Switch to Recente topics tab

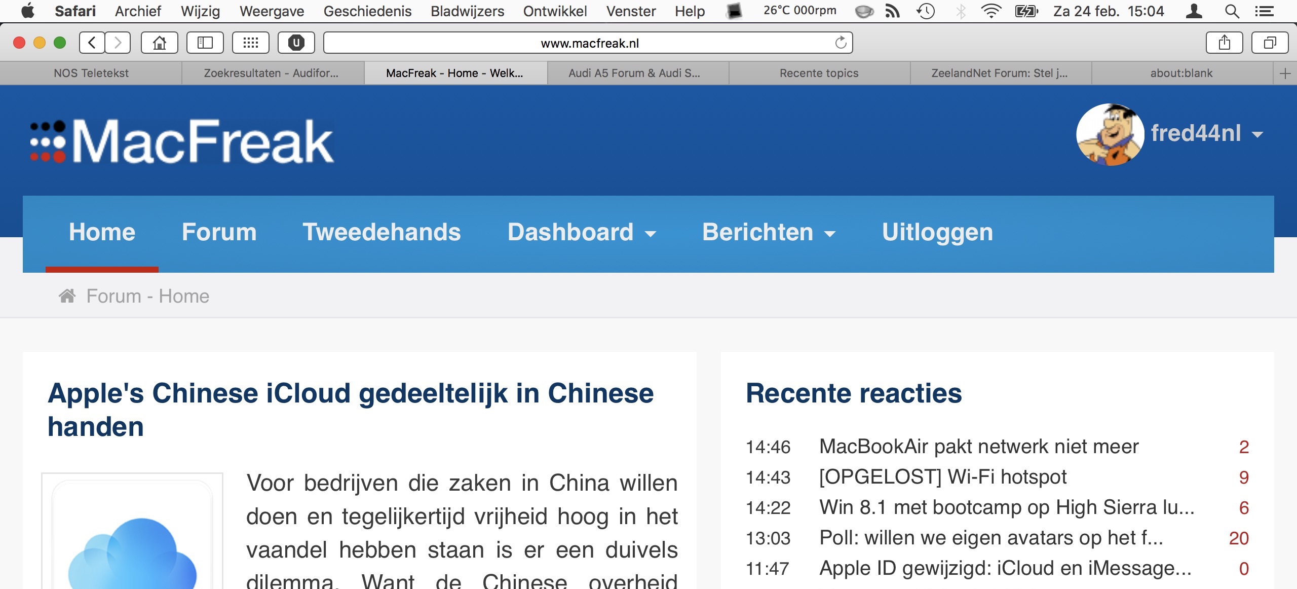[819, 73]
